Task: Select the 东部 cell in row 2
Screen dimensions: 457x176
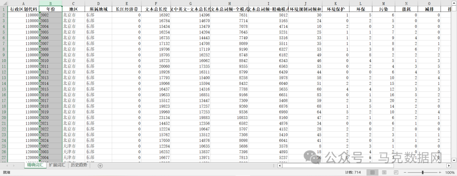Action: [98, 15]
